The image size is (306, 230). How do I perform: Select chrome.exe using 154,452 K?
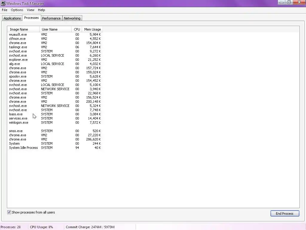click(x=55, y=81)
